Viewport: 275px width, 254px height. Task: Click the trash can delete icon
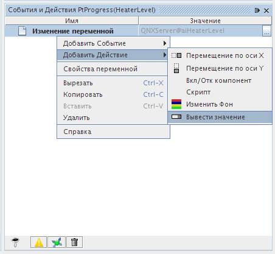[x=74, y=242]
